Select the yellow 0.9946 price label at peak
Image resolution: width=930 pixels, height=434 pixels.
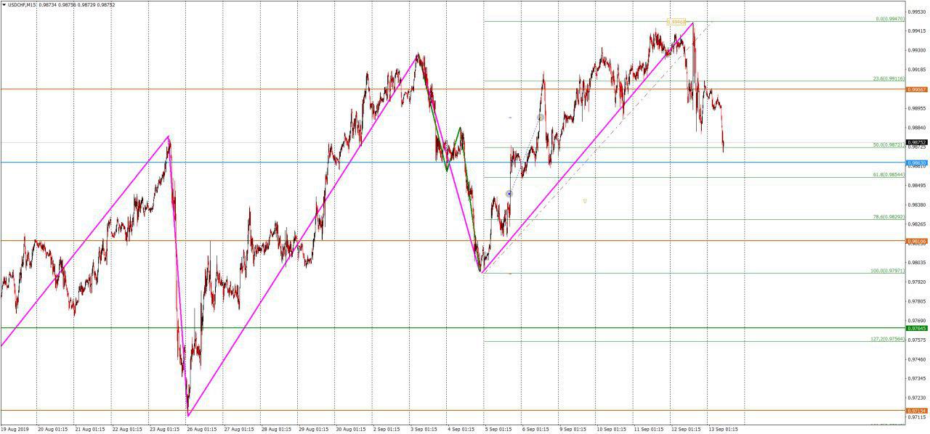pyautogui.click(x=676, y=22)
